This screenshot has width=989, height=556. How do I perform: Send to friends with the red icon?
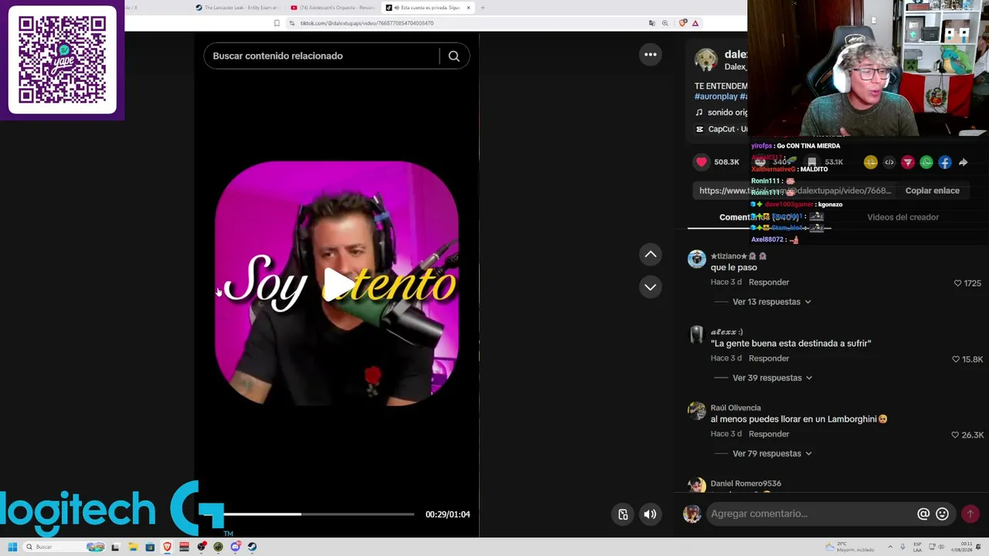pos(908,162)
